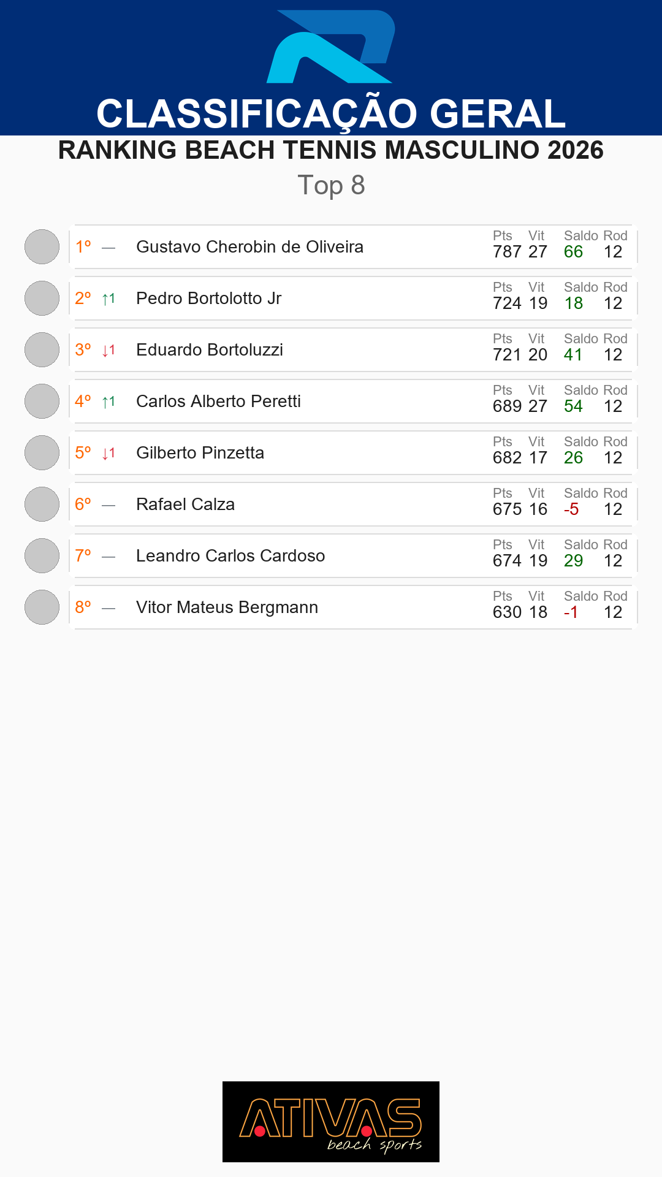
Task: Select Rafael Calza's avatar circle
Action: (42, 505)
